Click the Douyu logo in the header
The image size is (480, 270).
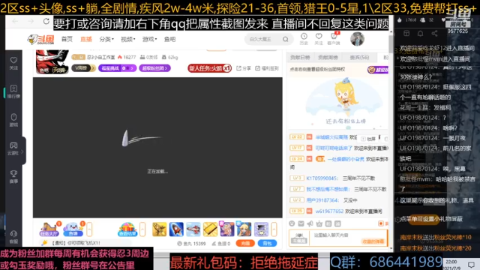[40, 39]
